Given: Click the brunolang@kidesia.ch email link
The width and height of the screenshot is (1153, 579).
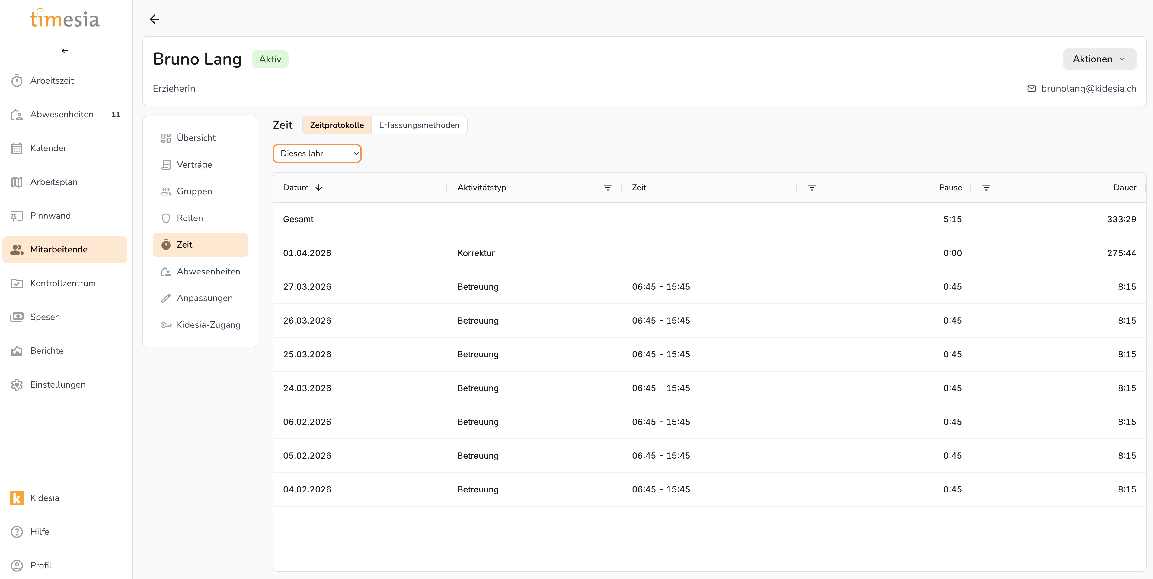Looking at the screenshot, I should tap(1088, 89).
